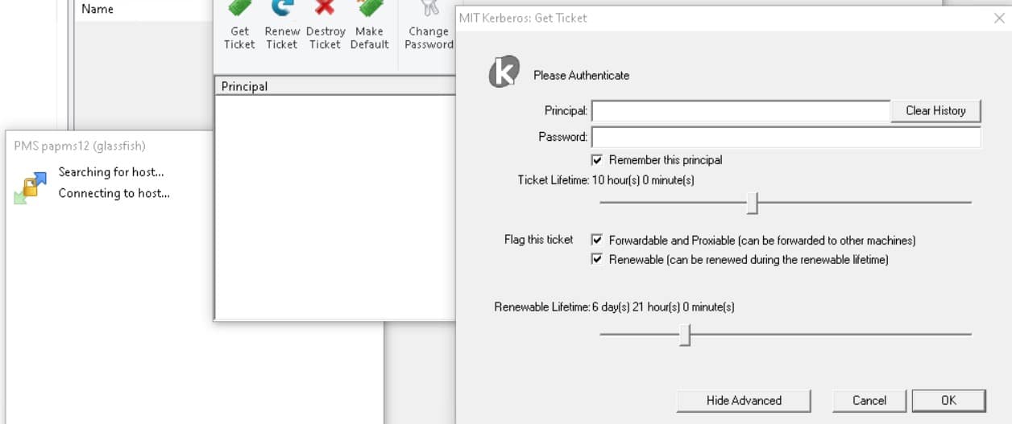
Task: Click the Make Default ticket icon
Action: [x=369, y=8]
